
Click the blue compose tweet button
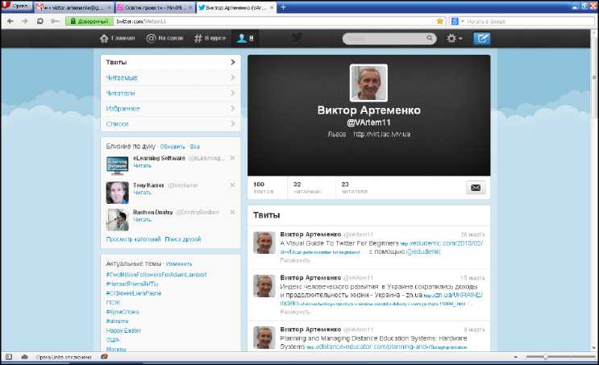coord(482,39)
